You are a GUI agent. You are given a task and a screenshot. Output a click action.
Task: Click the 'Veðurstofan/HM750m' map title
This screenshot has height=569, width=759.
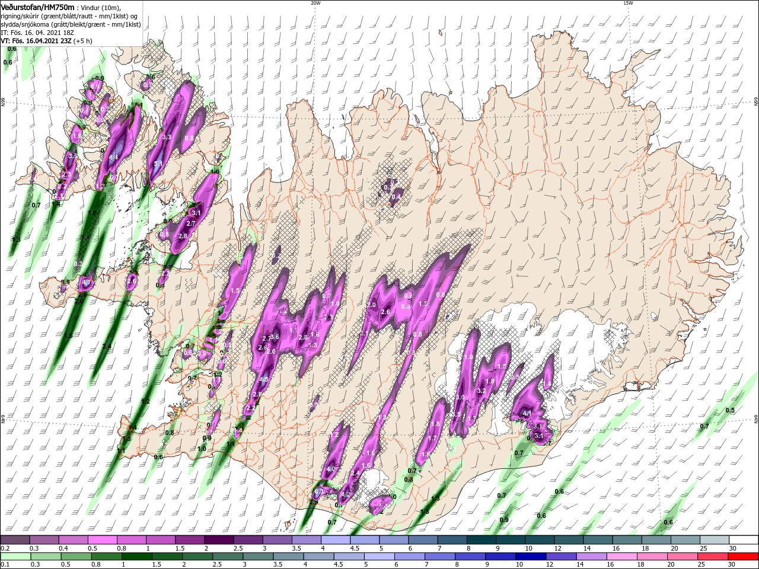pyautogui.click(x=38, y=7)
